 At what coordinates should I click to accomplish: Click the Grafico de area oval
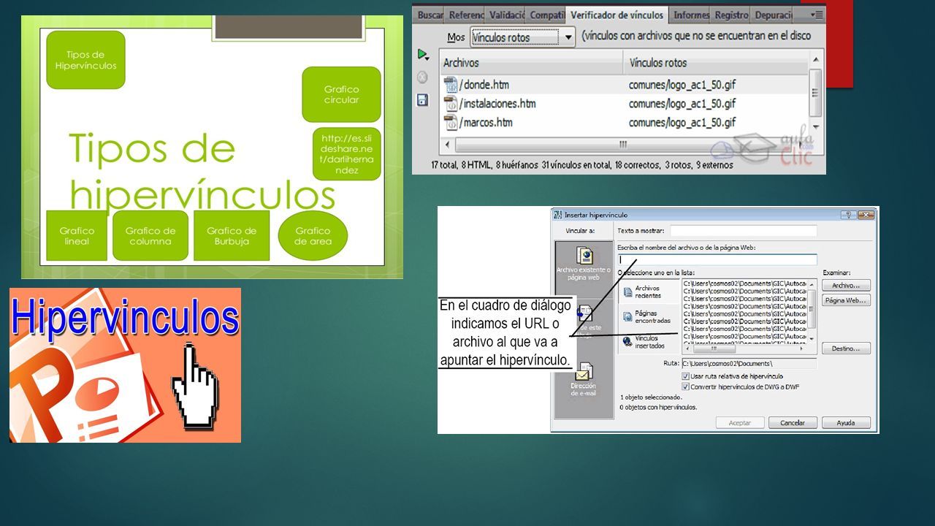313,236
